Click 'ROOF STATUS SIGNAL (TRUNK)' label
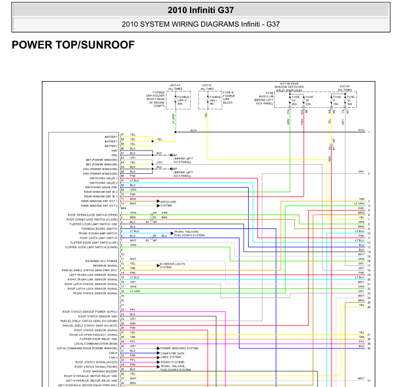The height and width of the screenshot is (387, 393). [96, 367]
